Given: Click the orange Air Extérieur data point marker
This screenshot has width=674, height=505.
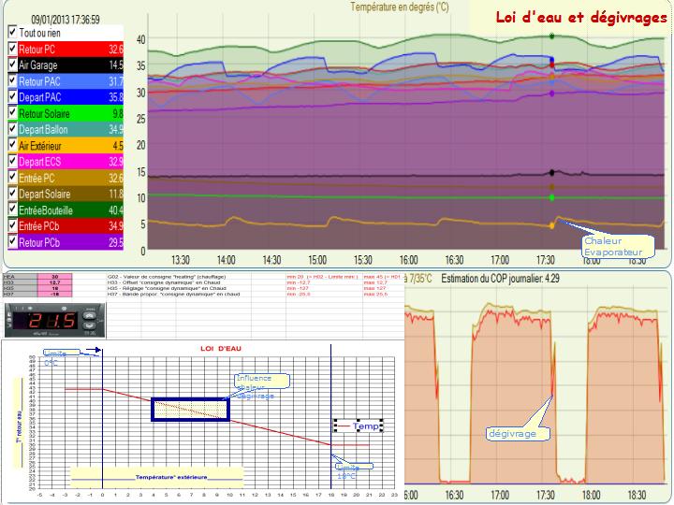Looking at the screenshot, I should tap(551, 225).
